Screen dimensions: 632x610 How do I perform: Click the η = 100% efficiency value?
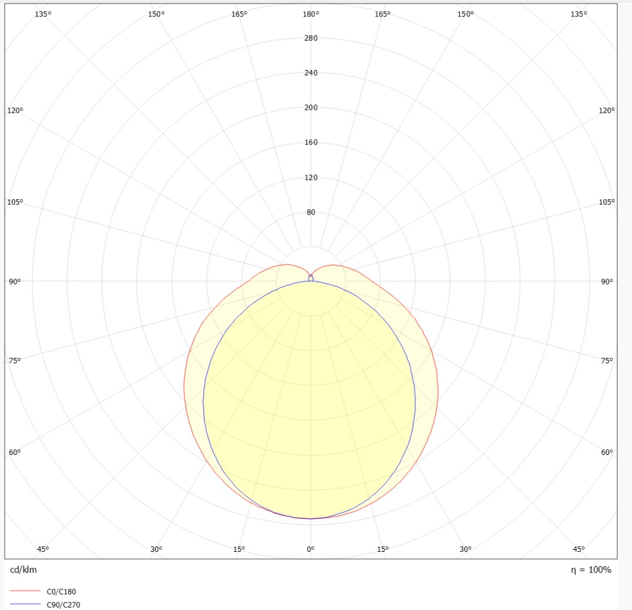coord(591,569)
